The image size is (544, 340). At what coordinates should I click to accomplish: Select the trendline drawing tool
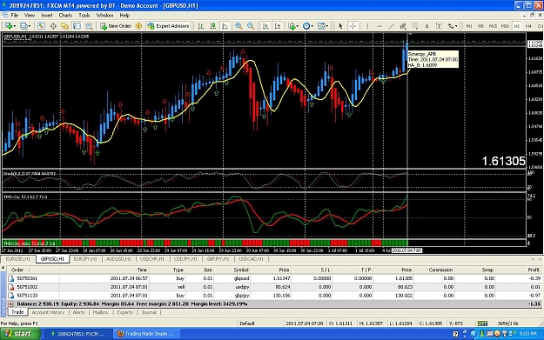391,26
